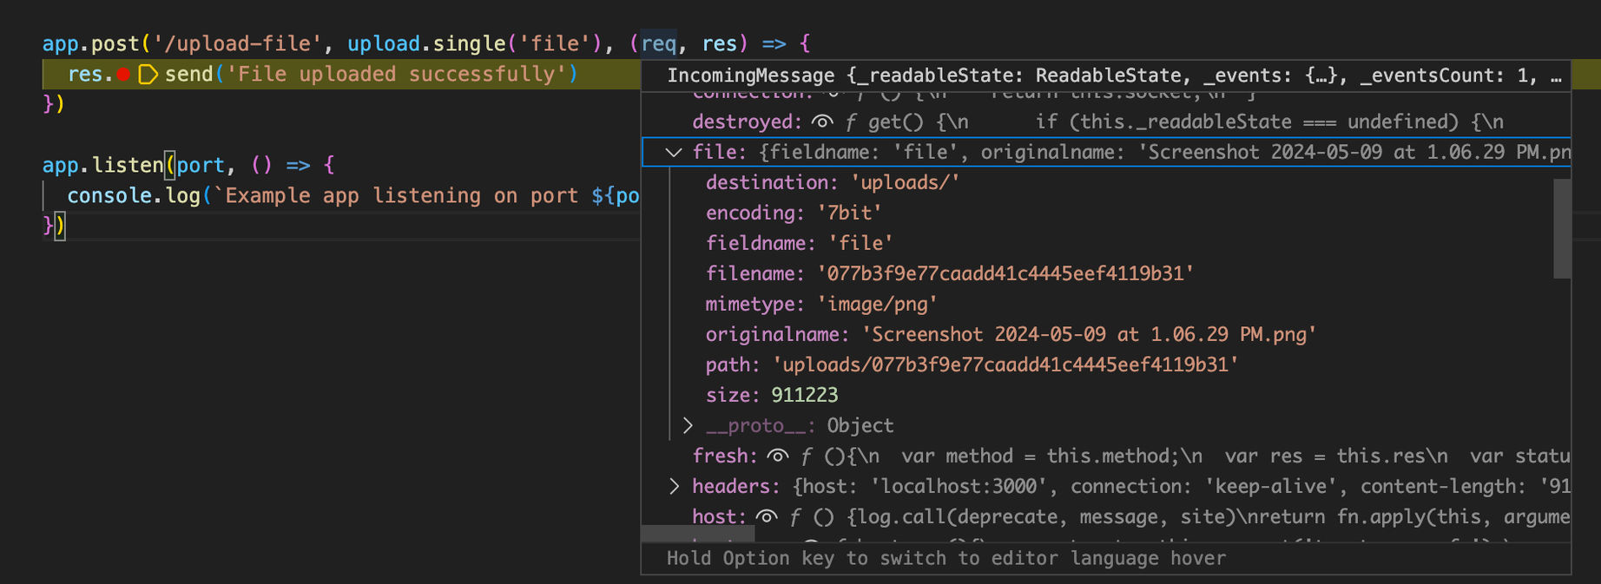1601x584 pixels.
Task: Collapse the file object entry
Action: (x=674, y=152)
